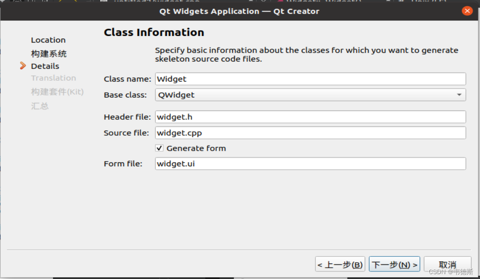Viewport: 480px width, 279px height.
Task: Click the Form file label
Action: [x=123, y=164]
